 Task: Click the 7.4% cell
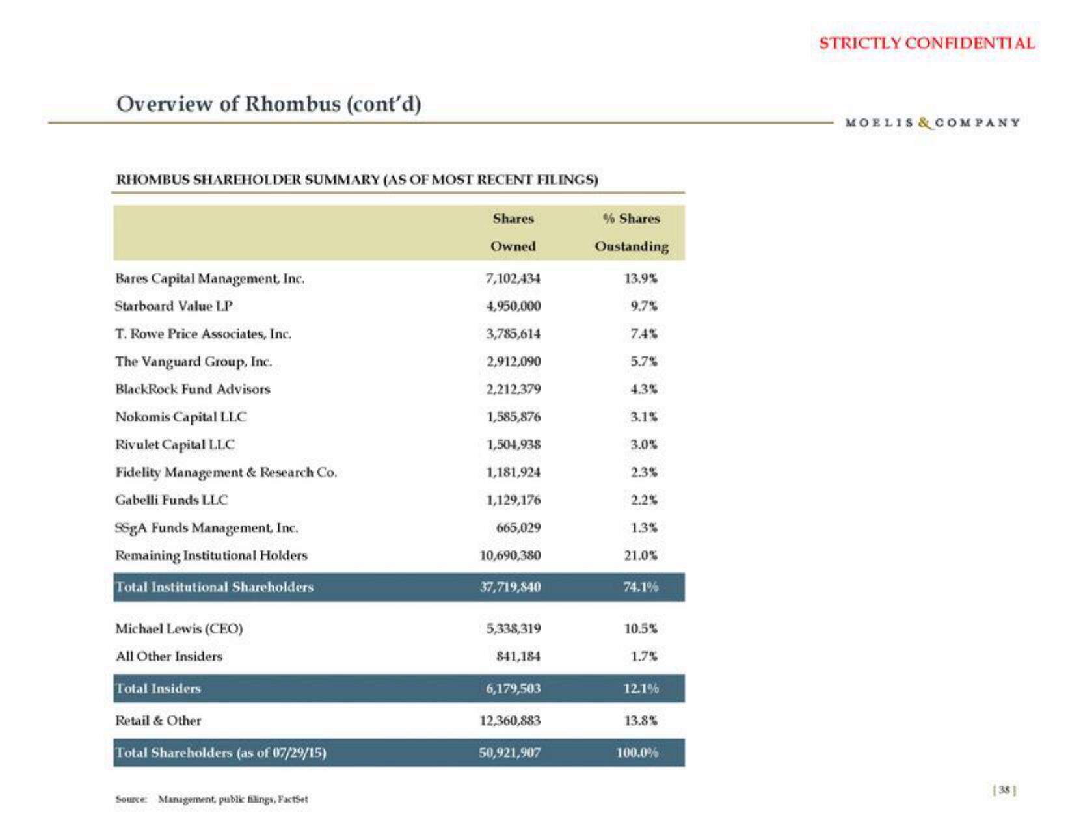pos(644,334)
